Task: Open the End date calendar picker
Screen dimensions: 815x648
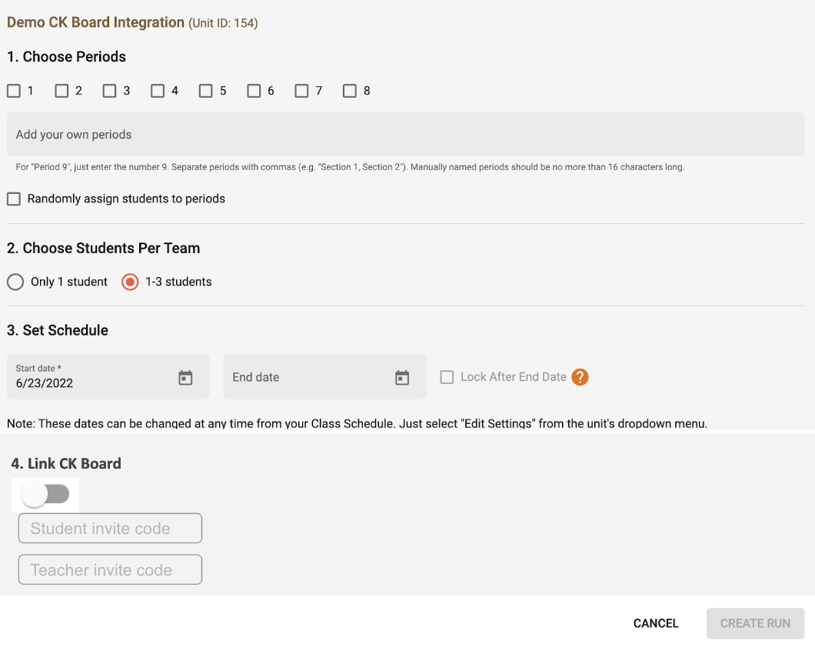Action: pyautogui.click(x=402, y=378)
